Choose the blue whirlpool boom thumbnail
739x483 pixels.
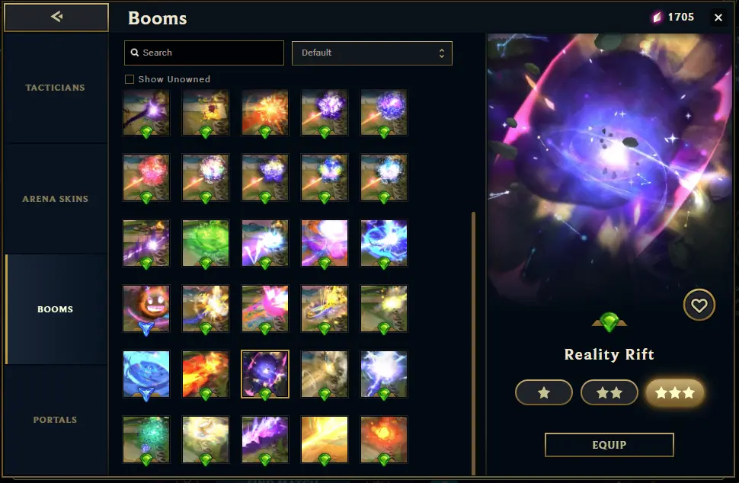(146, 374)
